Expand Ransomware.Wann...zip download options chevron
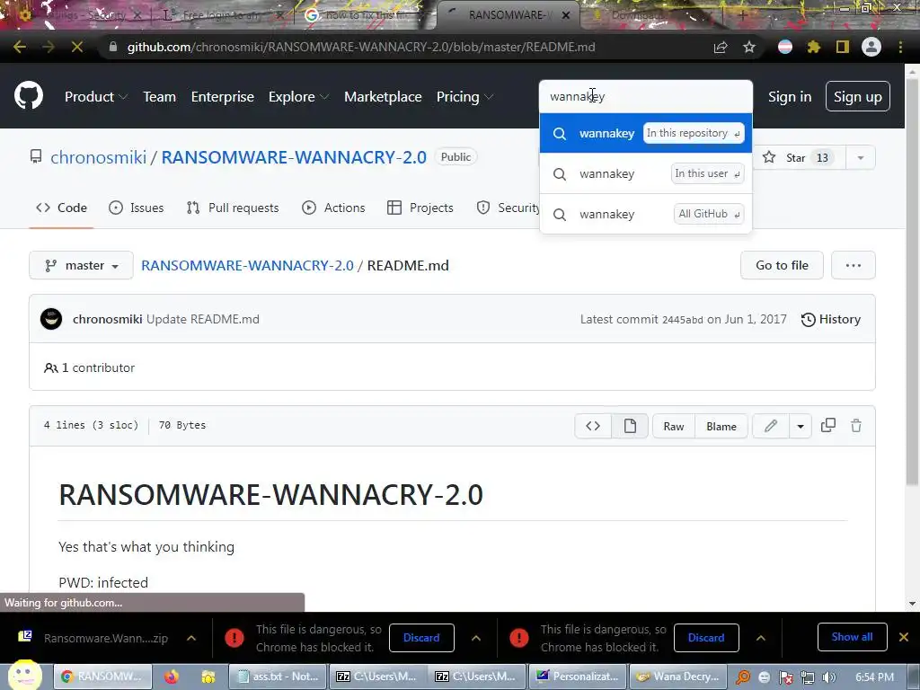Viewport: 920px width, 690px height. 191,638
